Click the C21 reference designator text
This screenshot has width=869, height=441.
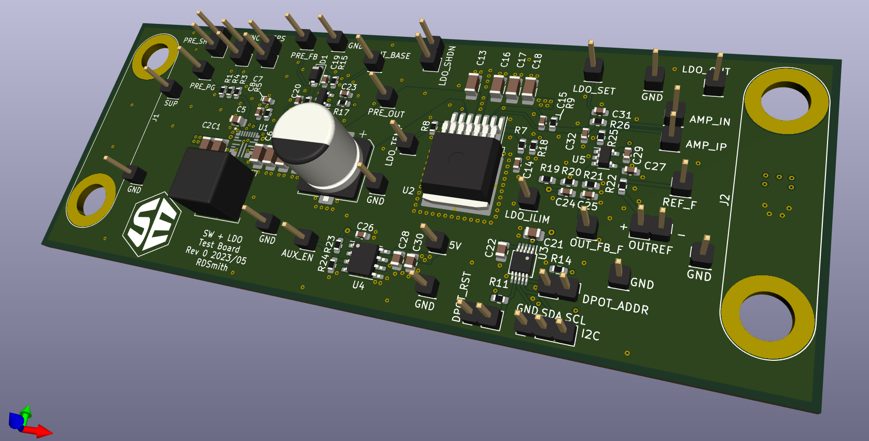553,243
